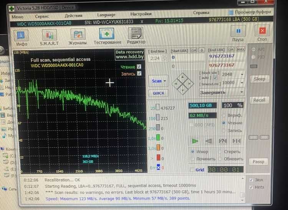Click the blue Err block swatch

(x=158, y=167)
